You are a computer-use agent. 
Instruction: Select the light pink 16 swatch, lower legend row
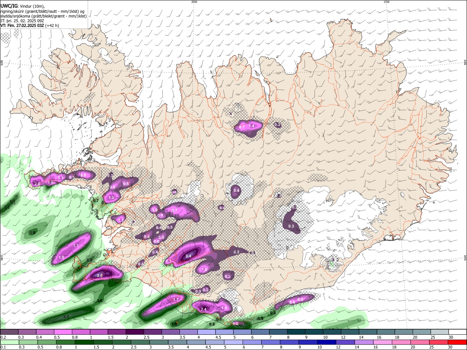[x=383, y=342]
